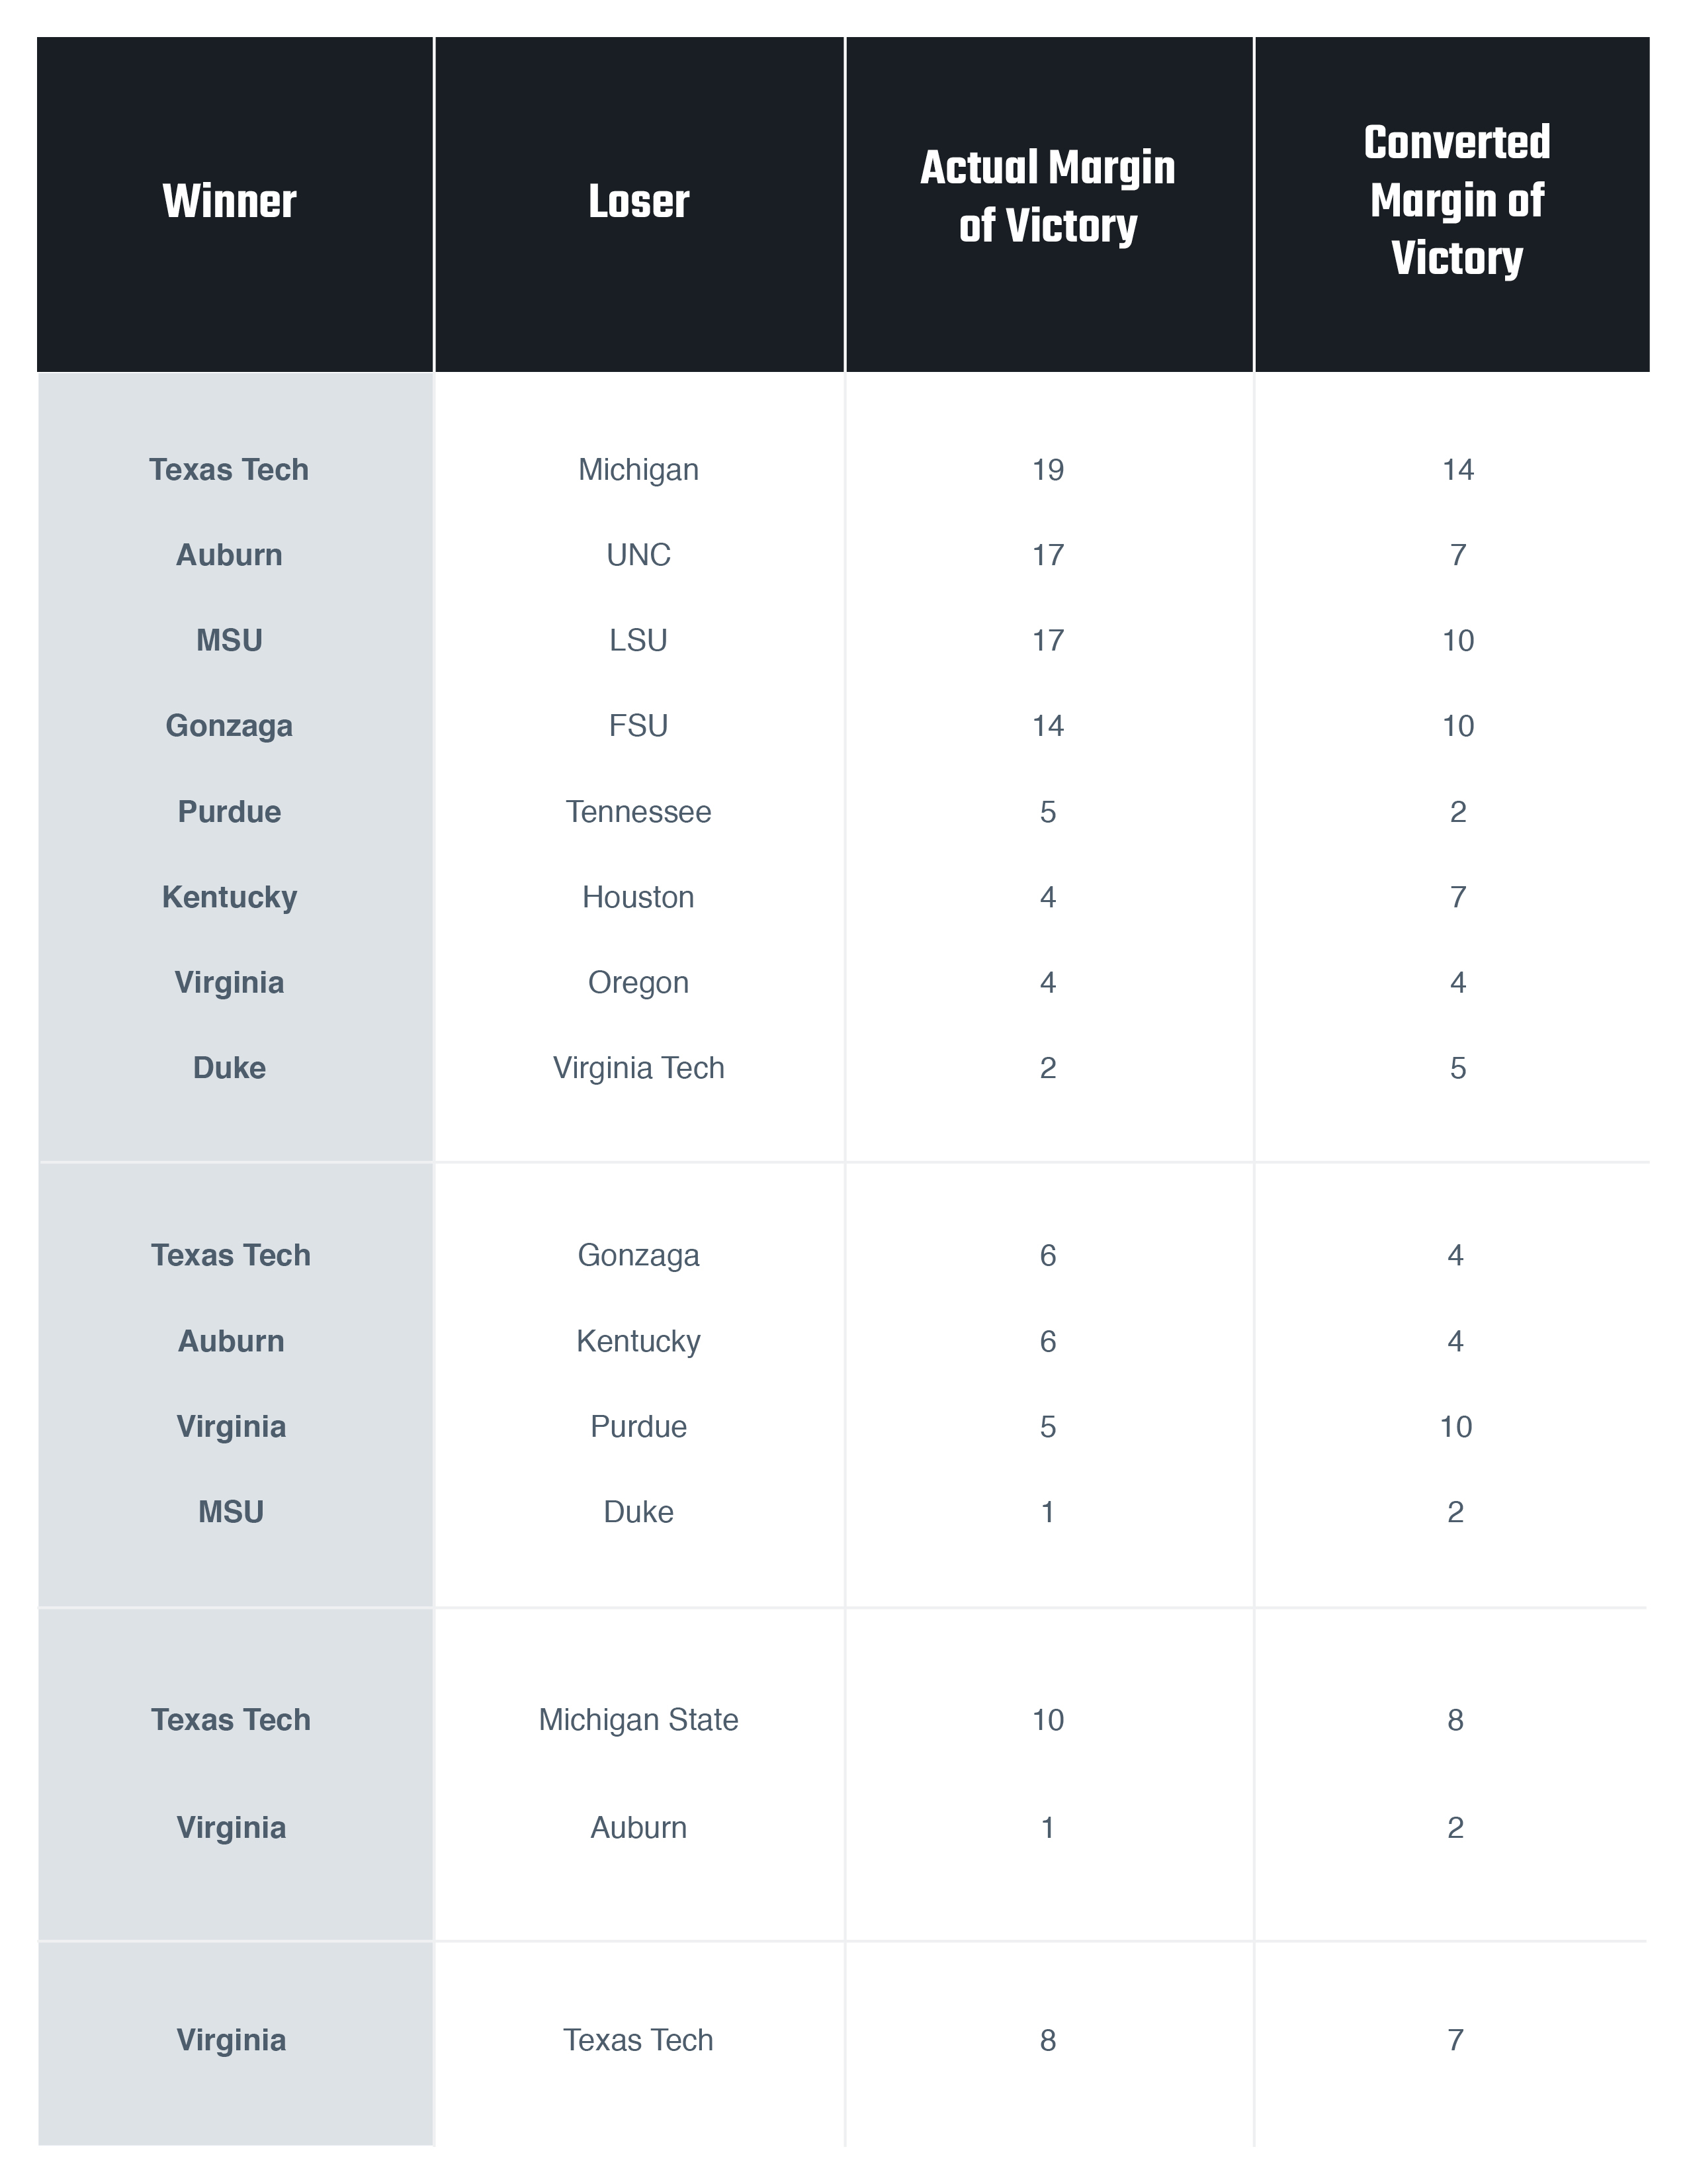The image size is (1687, 2184).
Task: Select the Converted Margin of Victory header
Action: 1456,200
